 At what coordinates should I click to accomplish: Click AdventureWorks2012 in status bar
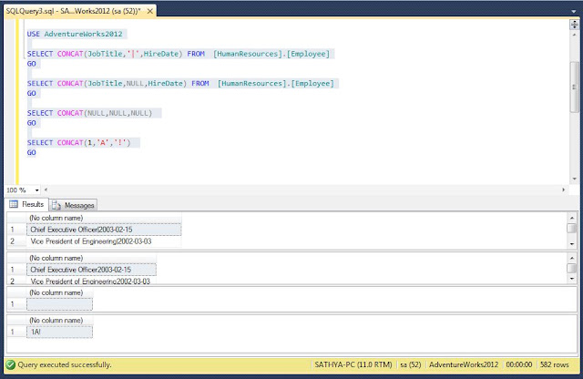point(464,364)
